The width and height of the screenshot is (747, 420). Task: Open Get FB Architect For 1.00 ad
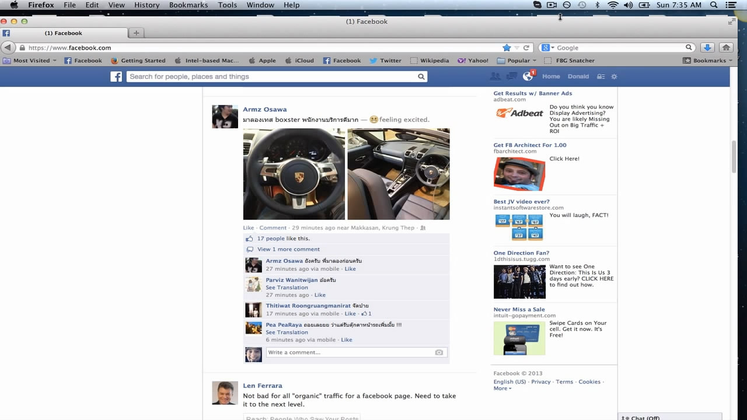(x=530, y=145)
